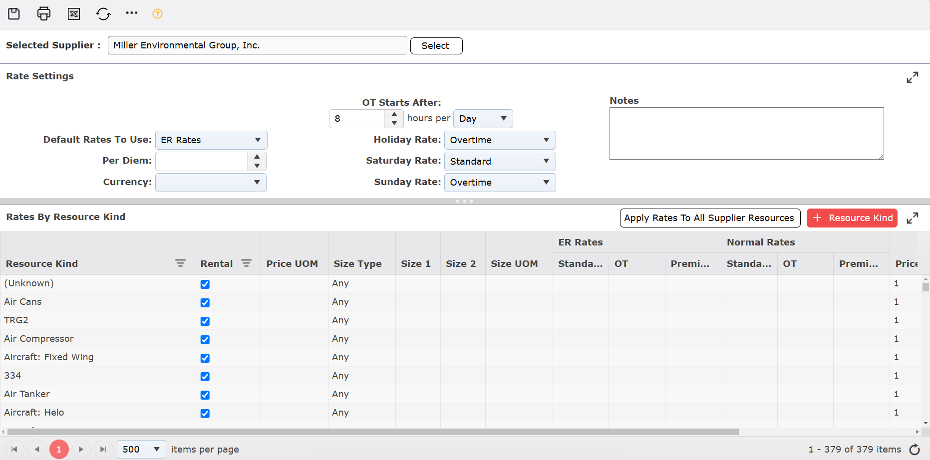
Task: Disable Rental for TRG2
Action: [x=205, y=321]
